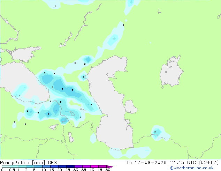
Task: Click the 'Precipitation [mm]' title text
Action: point(22,163)
